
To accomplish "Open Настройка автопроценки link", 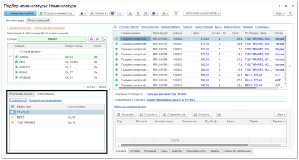I will click(x=49, y=28).
